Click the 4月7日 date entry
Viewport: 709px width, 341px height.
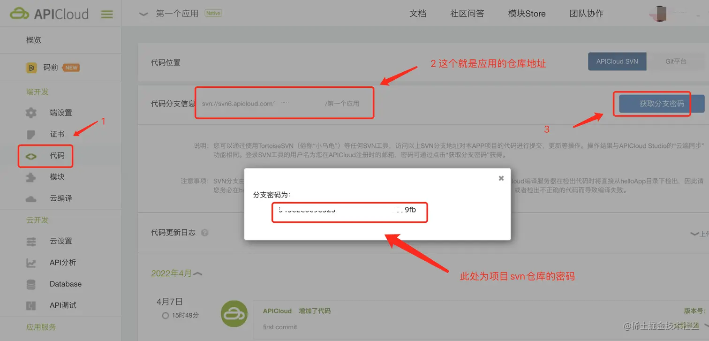170,302
